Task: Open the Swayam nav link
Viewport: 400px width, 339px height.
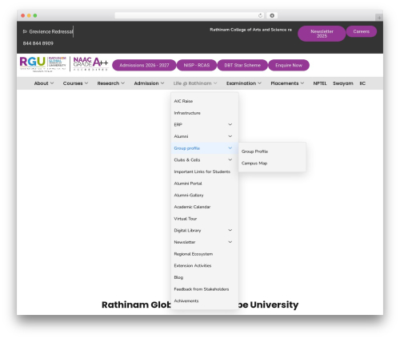Action: tap(343, 83)
